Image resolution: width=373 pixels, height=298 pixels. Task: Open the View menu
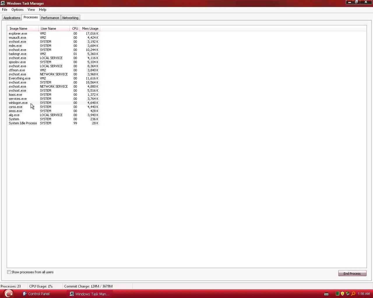click(31, 10)
